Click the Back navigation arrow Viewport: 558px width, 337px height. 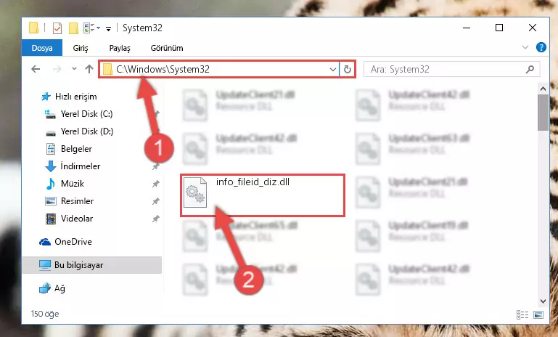(36, 69)
